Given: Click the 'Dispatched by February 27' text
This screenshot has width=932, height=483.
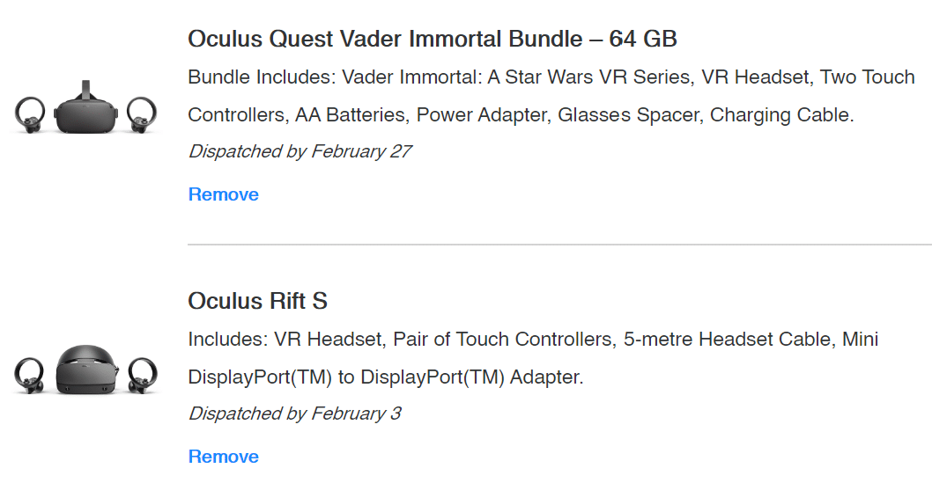Looking at the screenshot, I should click(300, 152).
